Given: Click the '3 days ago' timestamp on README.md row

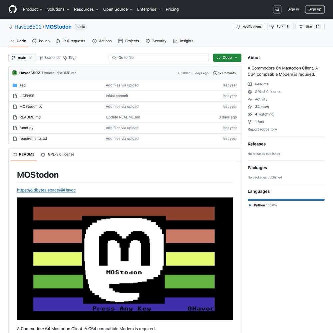Looking at the screenshot, I should [x=228, y=117].
